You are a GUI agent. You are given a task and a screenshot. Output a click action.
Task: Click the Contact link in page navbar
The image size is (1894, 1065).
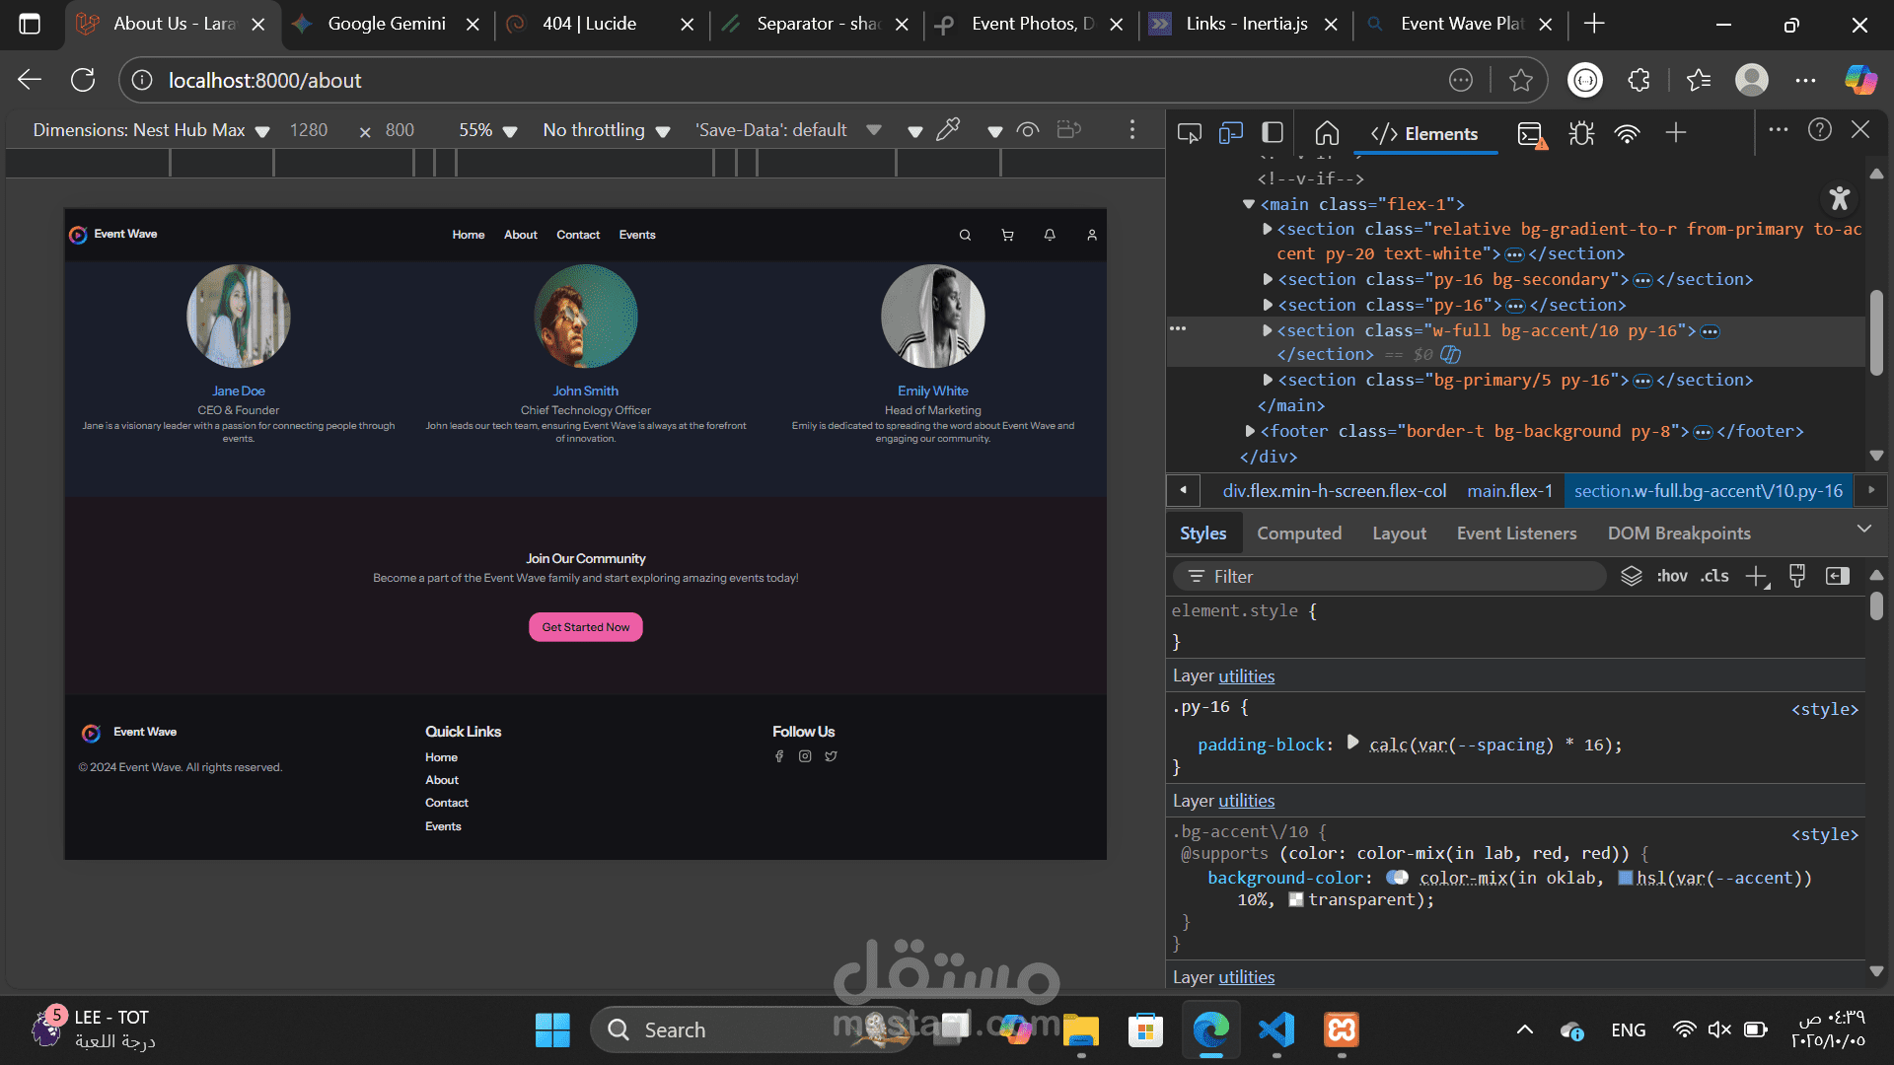pyautogui.click(x=577, y=235)
